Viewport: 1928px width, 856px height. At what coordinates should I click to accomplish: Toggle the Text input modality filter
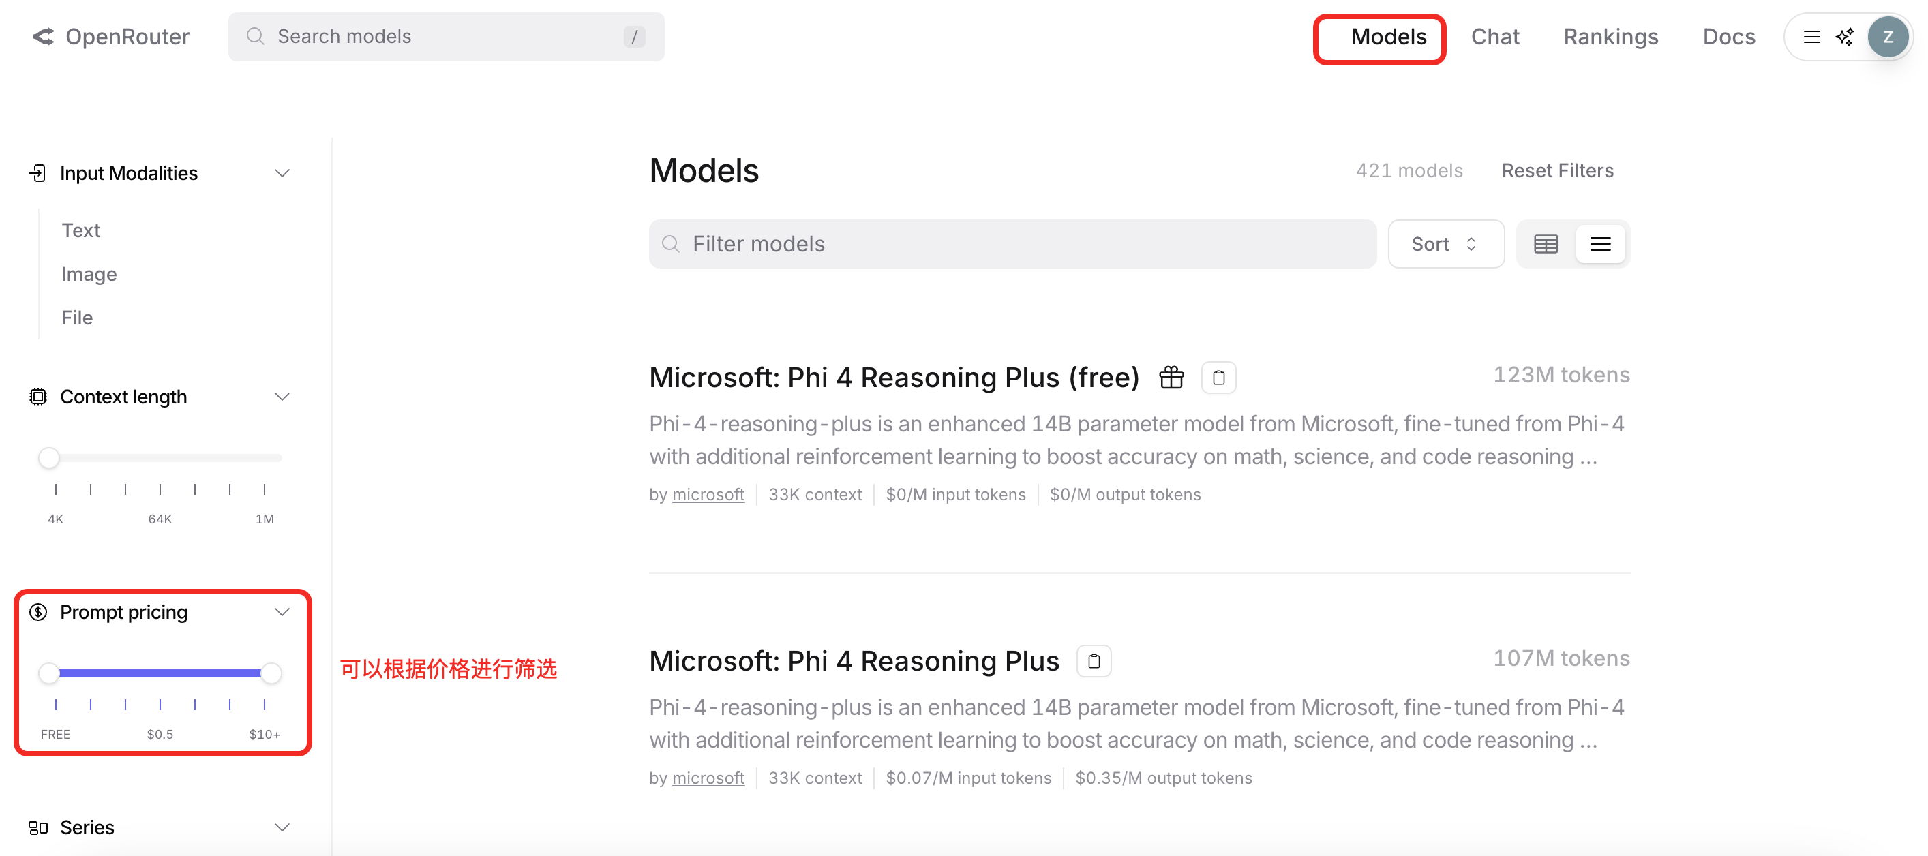tap(81, 230)
